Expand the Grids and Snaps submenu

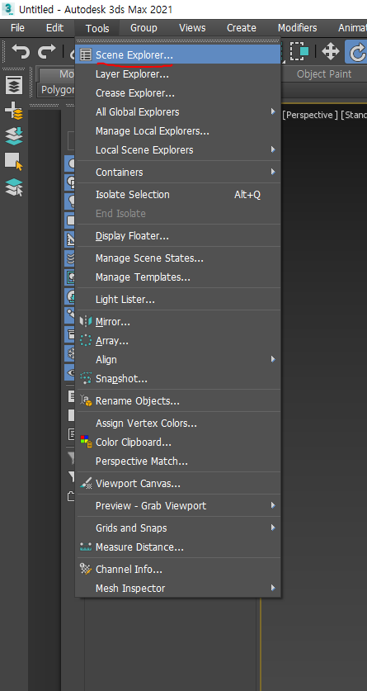coord(178,528)
